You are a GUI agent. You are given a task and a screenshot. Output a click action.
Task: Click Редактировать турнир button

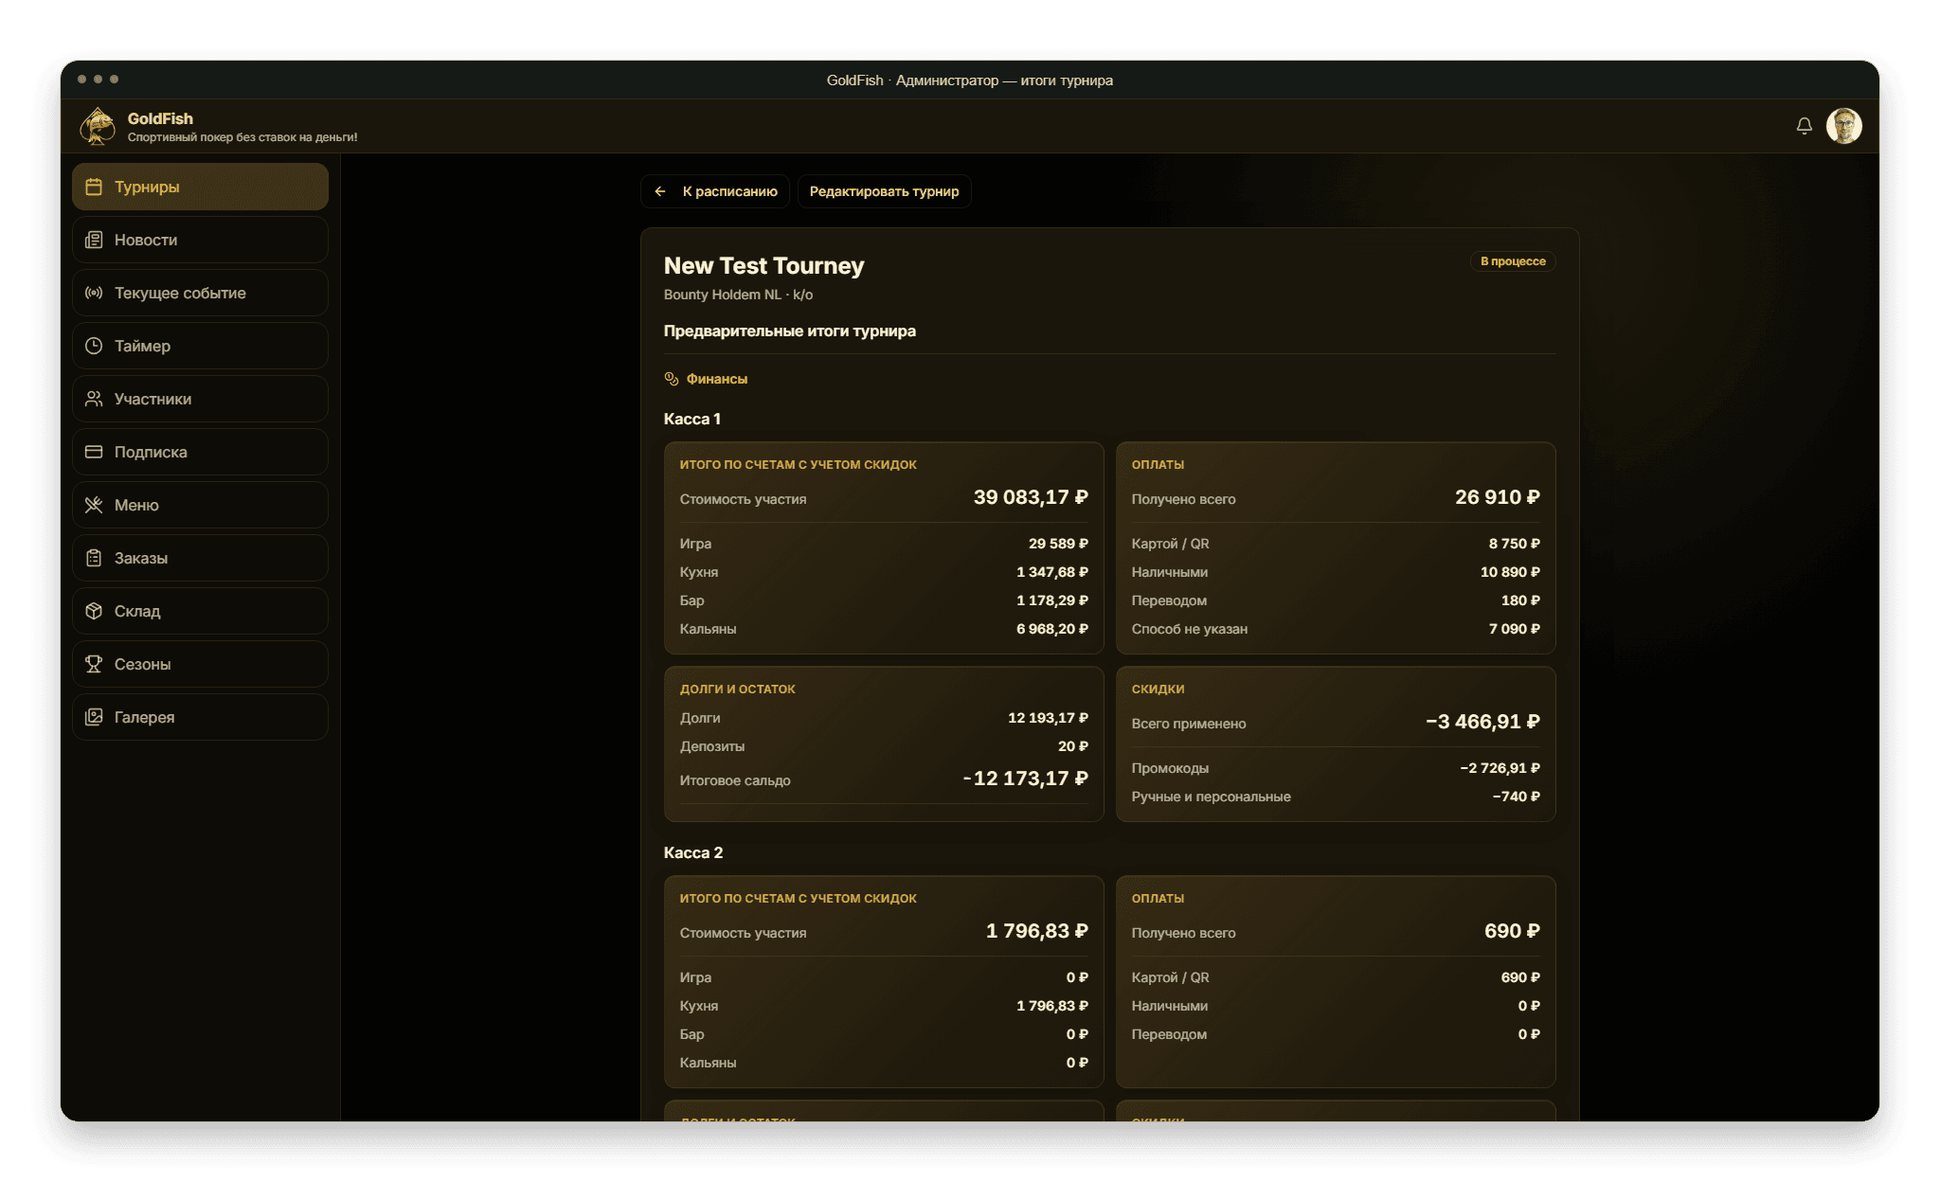click(x=884, y=191)
